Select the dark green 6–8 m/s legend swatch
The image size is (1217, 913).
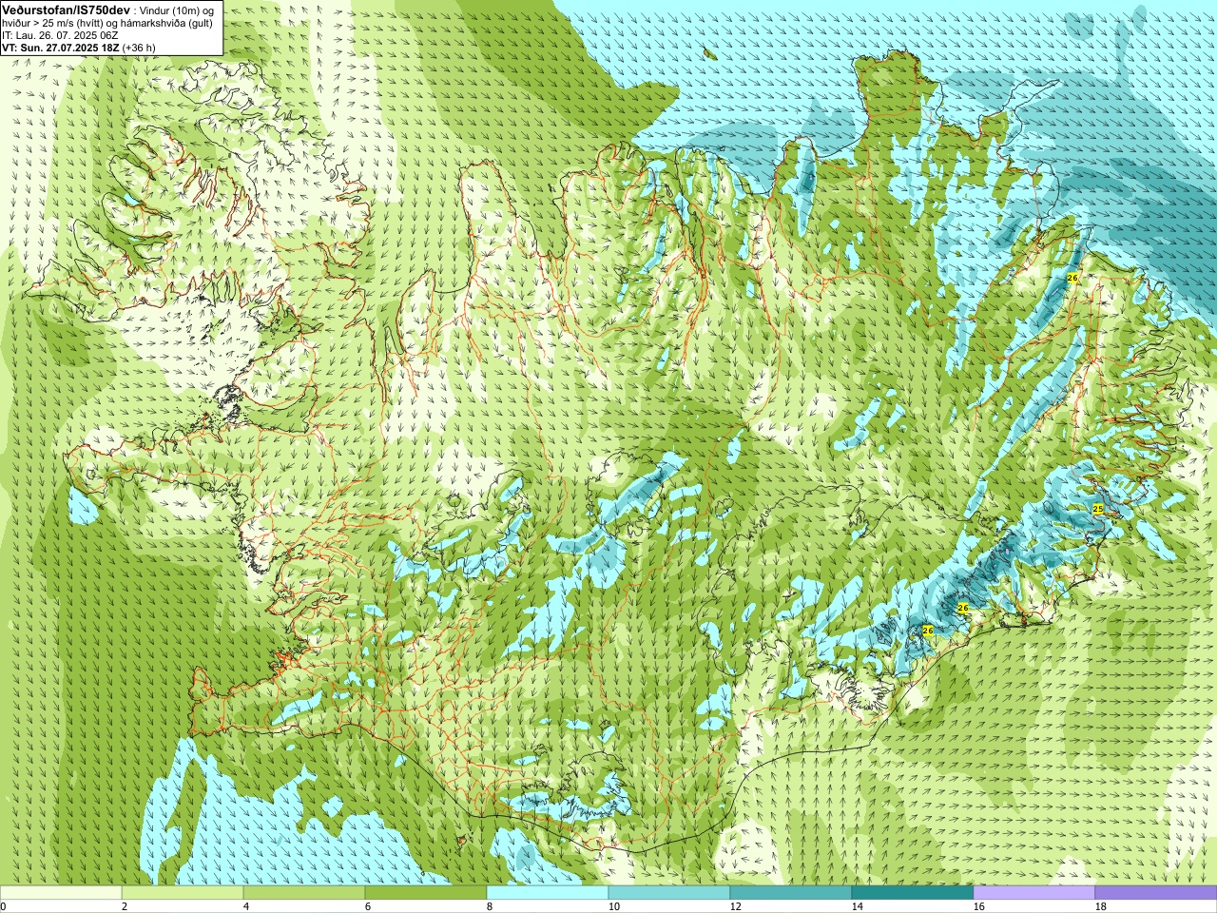tap(426, 893)
